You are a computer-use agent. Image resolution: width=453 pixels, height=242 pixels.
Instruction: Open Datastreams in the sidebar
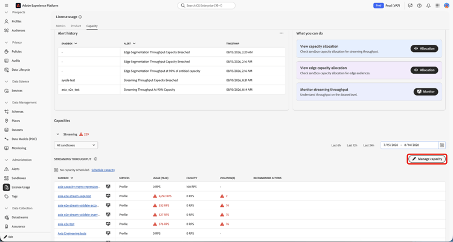[20, 217]
